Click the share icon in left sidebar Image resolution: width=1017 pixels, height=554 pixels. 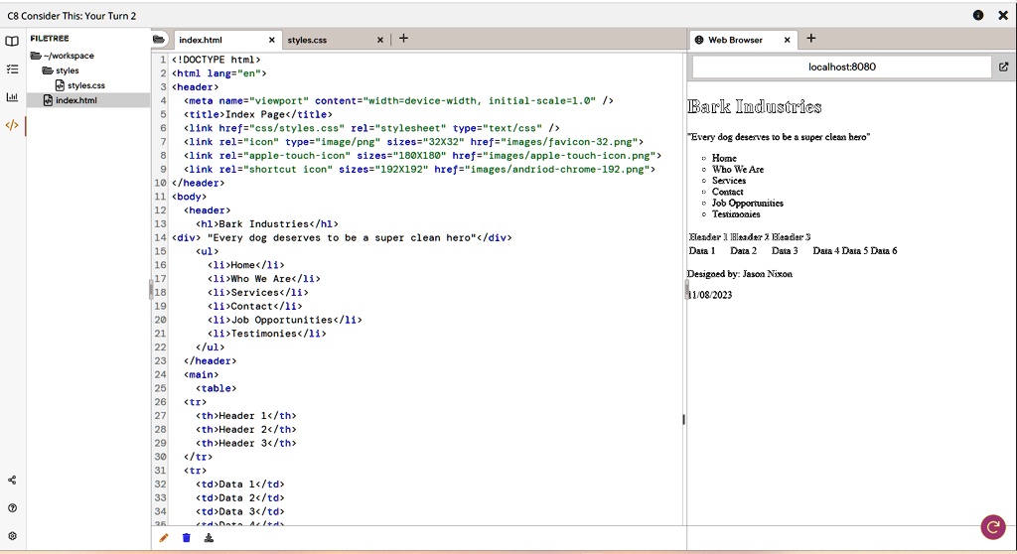(x=12, y=481)
